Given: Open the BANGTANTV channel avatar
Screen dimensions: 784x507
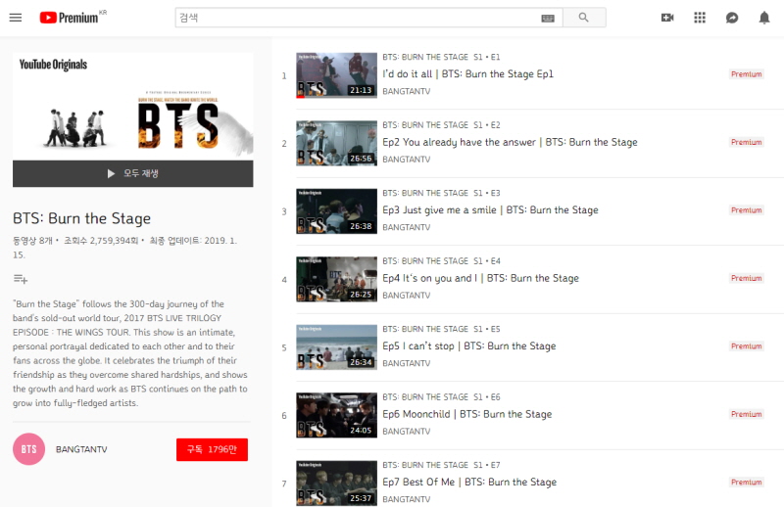Looking at the screenshot, I should [x=28, y=449].
